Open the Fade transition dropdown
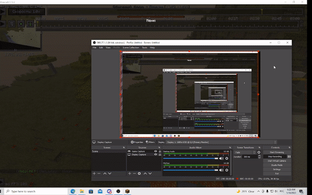The width and height of the screenshot is (312, 195). click(x=245, y=152)
